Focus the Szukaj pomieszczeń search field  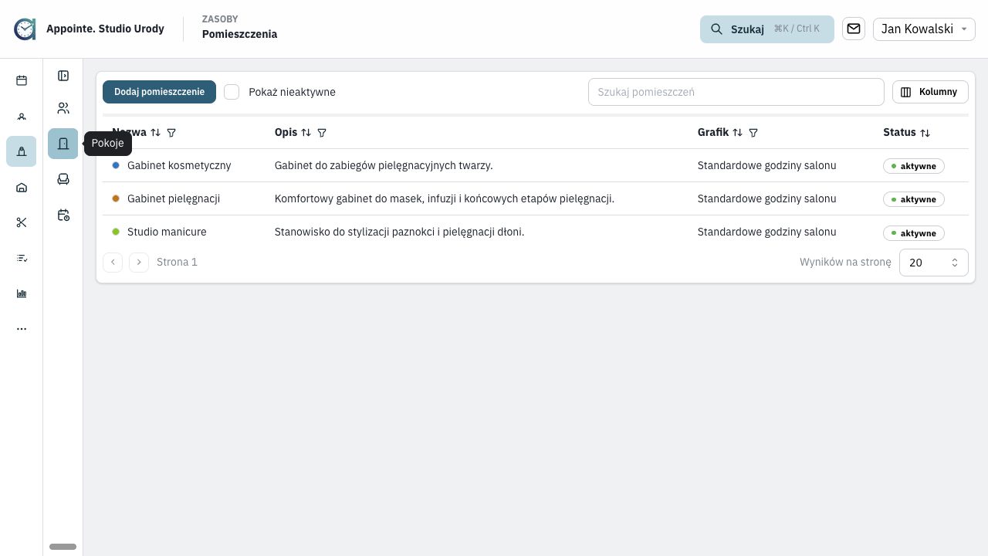(x=736, y=92)
